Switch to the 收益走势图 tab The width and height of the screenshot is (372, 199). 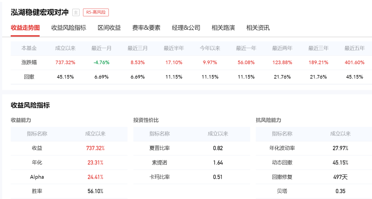25,28
